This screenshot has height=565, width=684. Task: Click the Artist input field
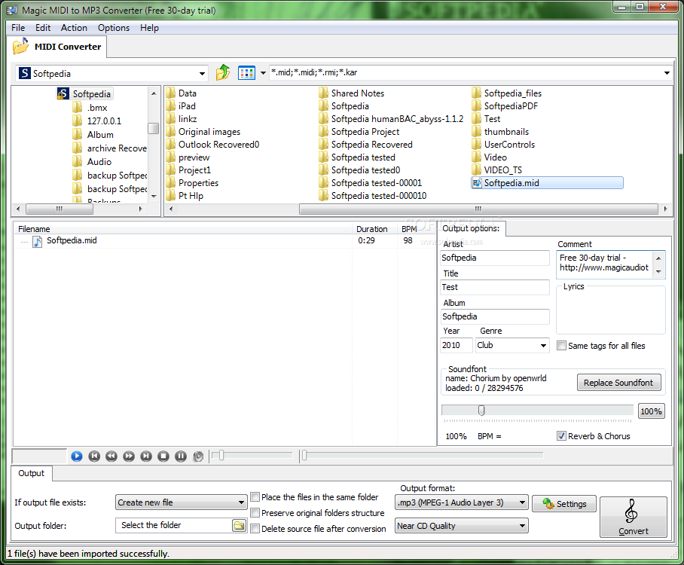495,258
